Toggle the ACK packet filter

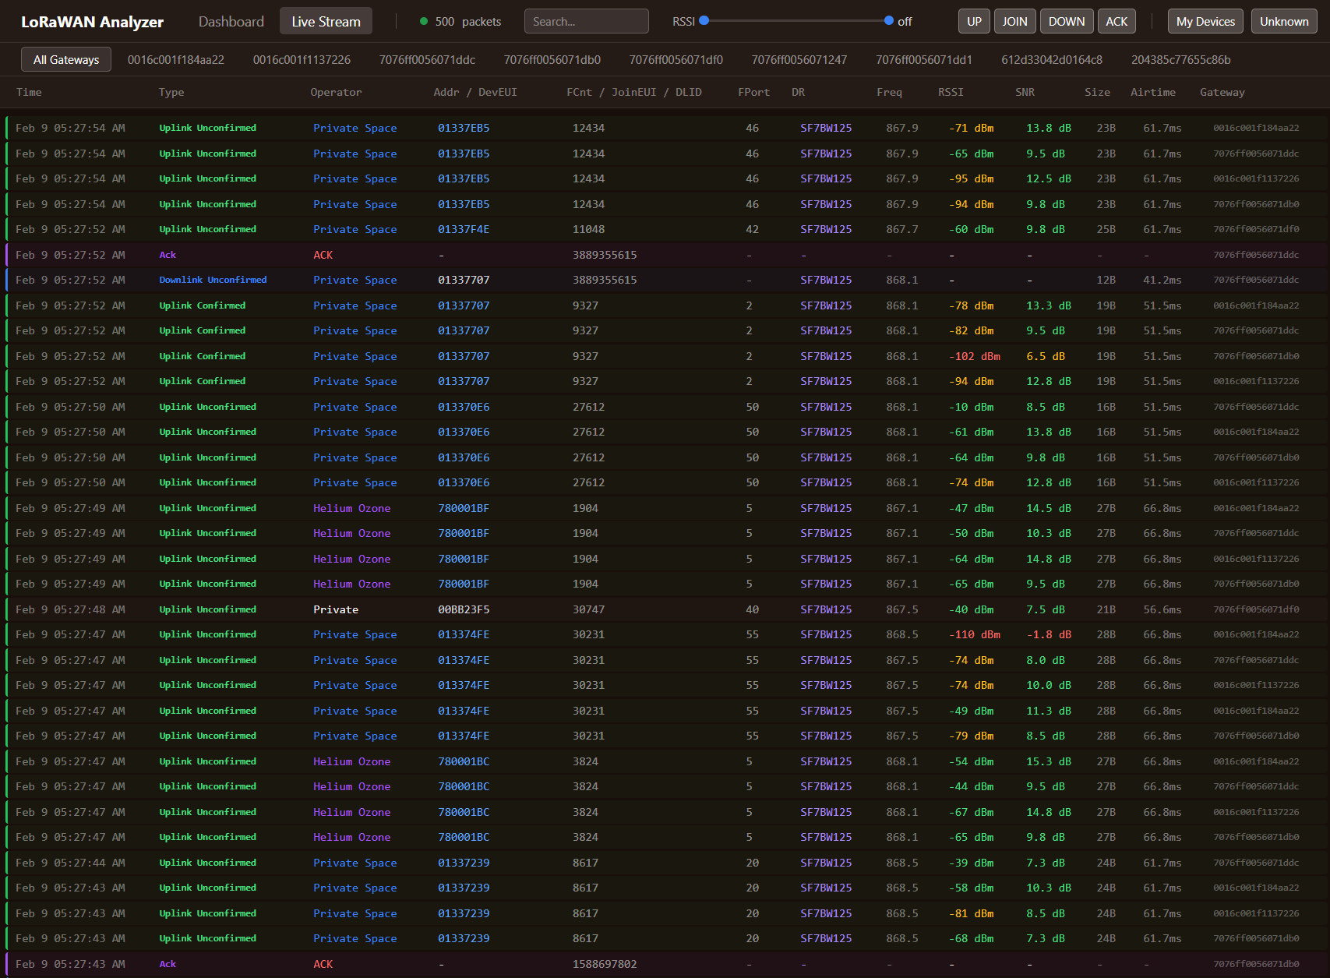(x=1116, y=22)
